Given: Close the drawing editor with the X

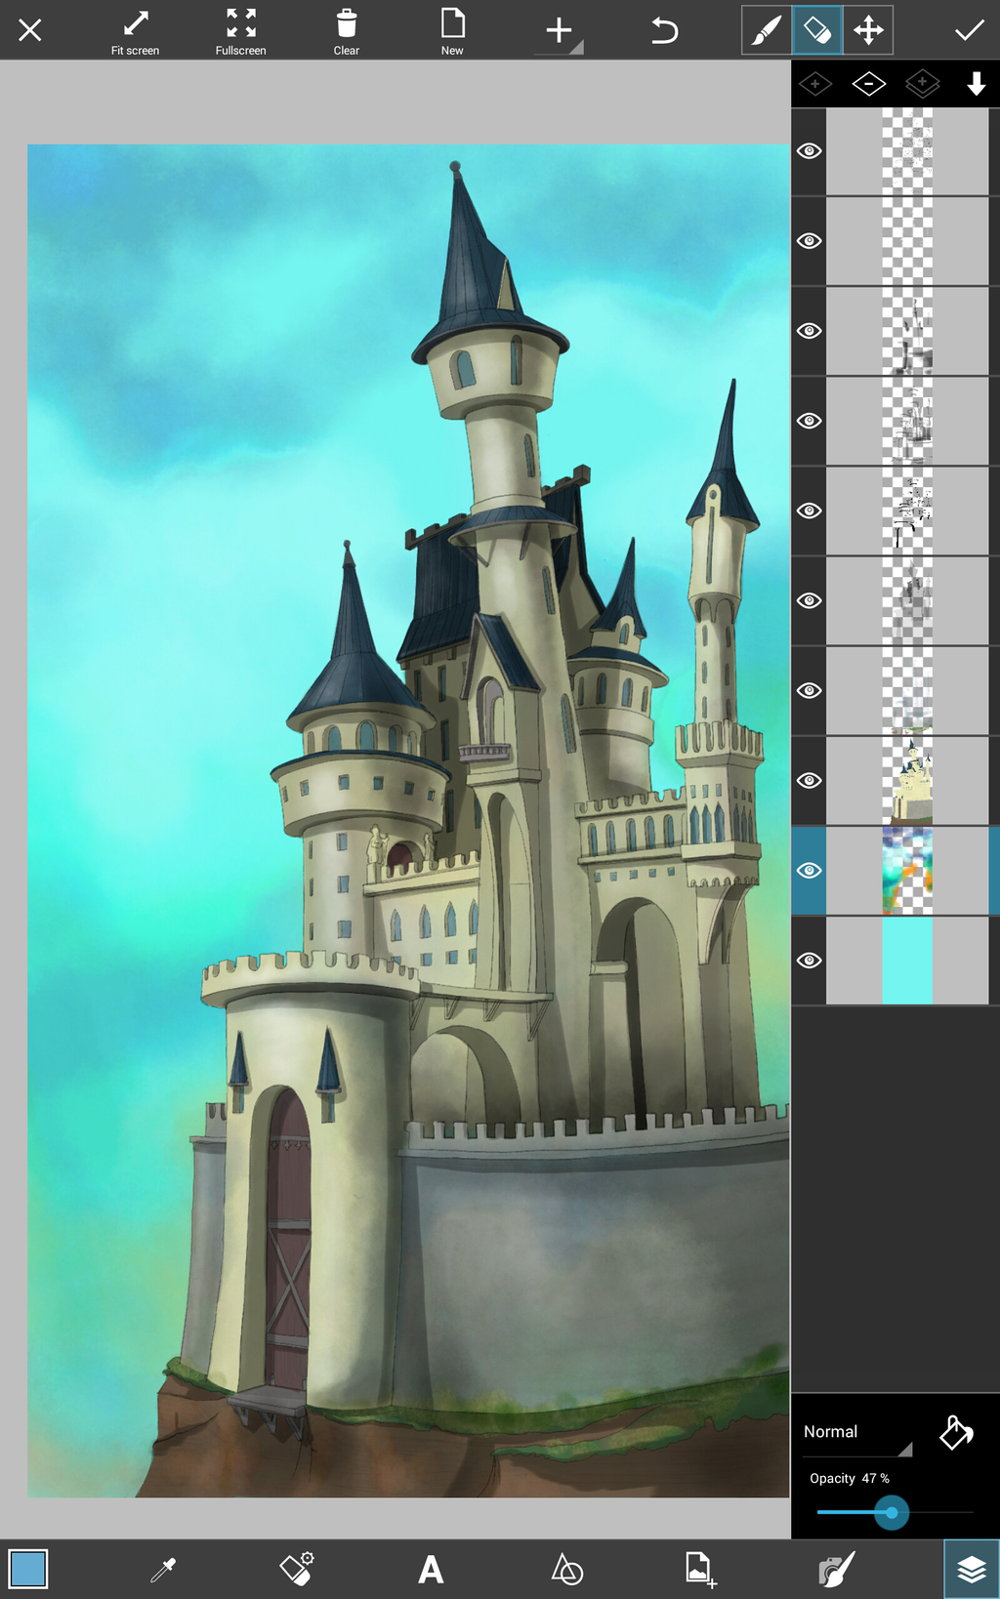Looking at the screenshot, I should pos(30,30).
